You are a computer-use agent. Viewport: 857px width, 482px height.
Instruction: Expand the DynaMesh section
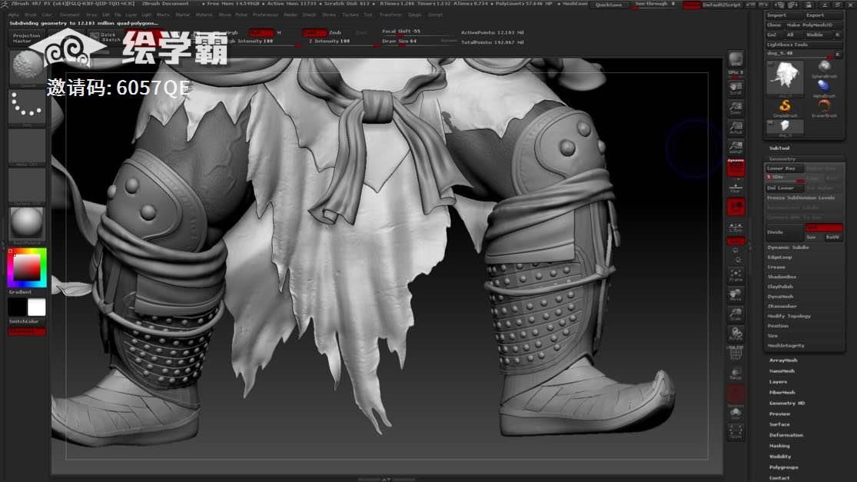[780, 296]
